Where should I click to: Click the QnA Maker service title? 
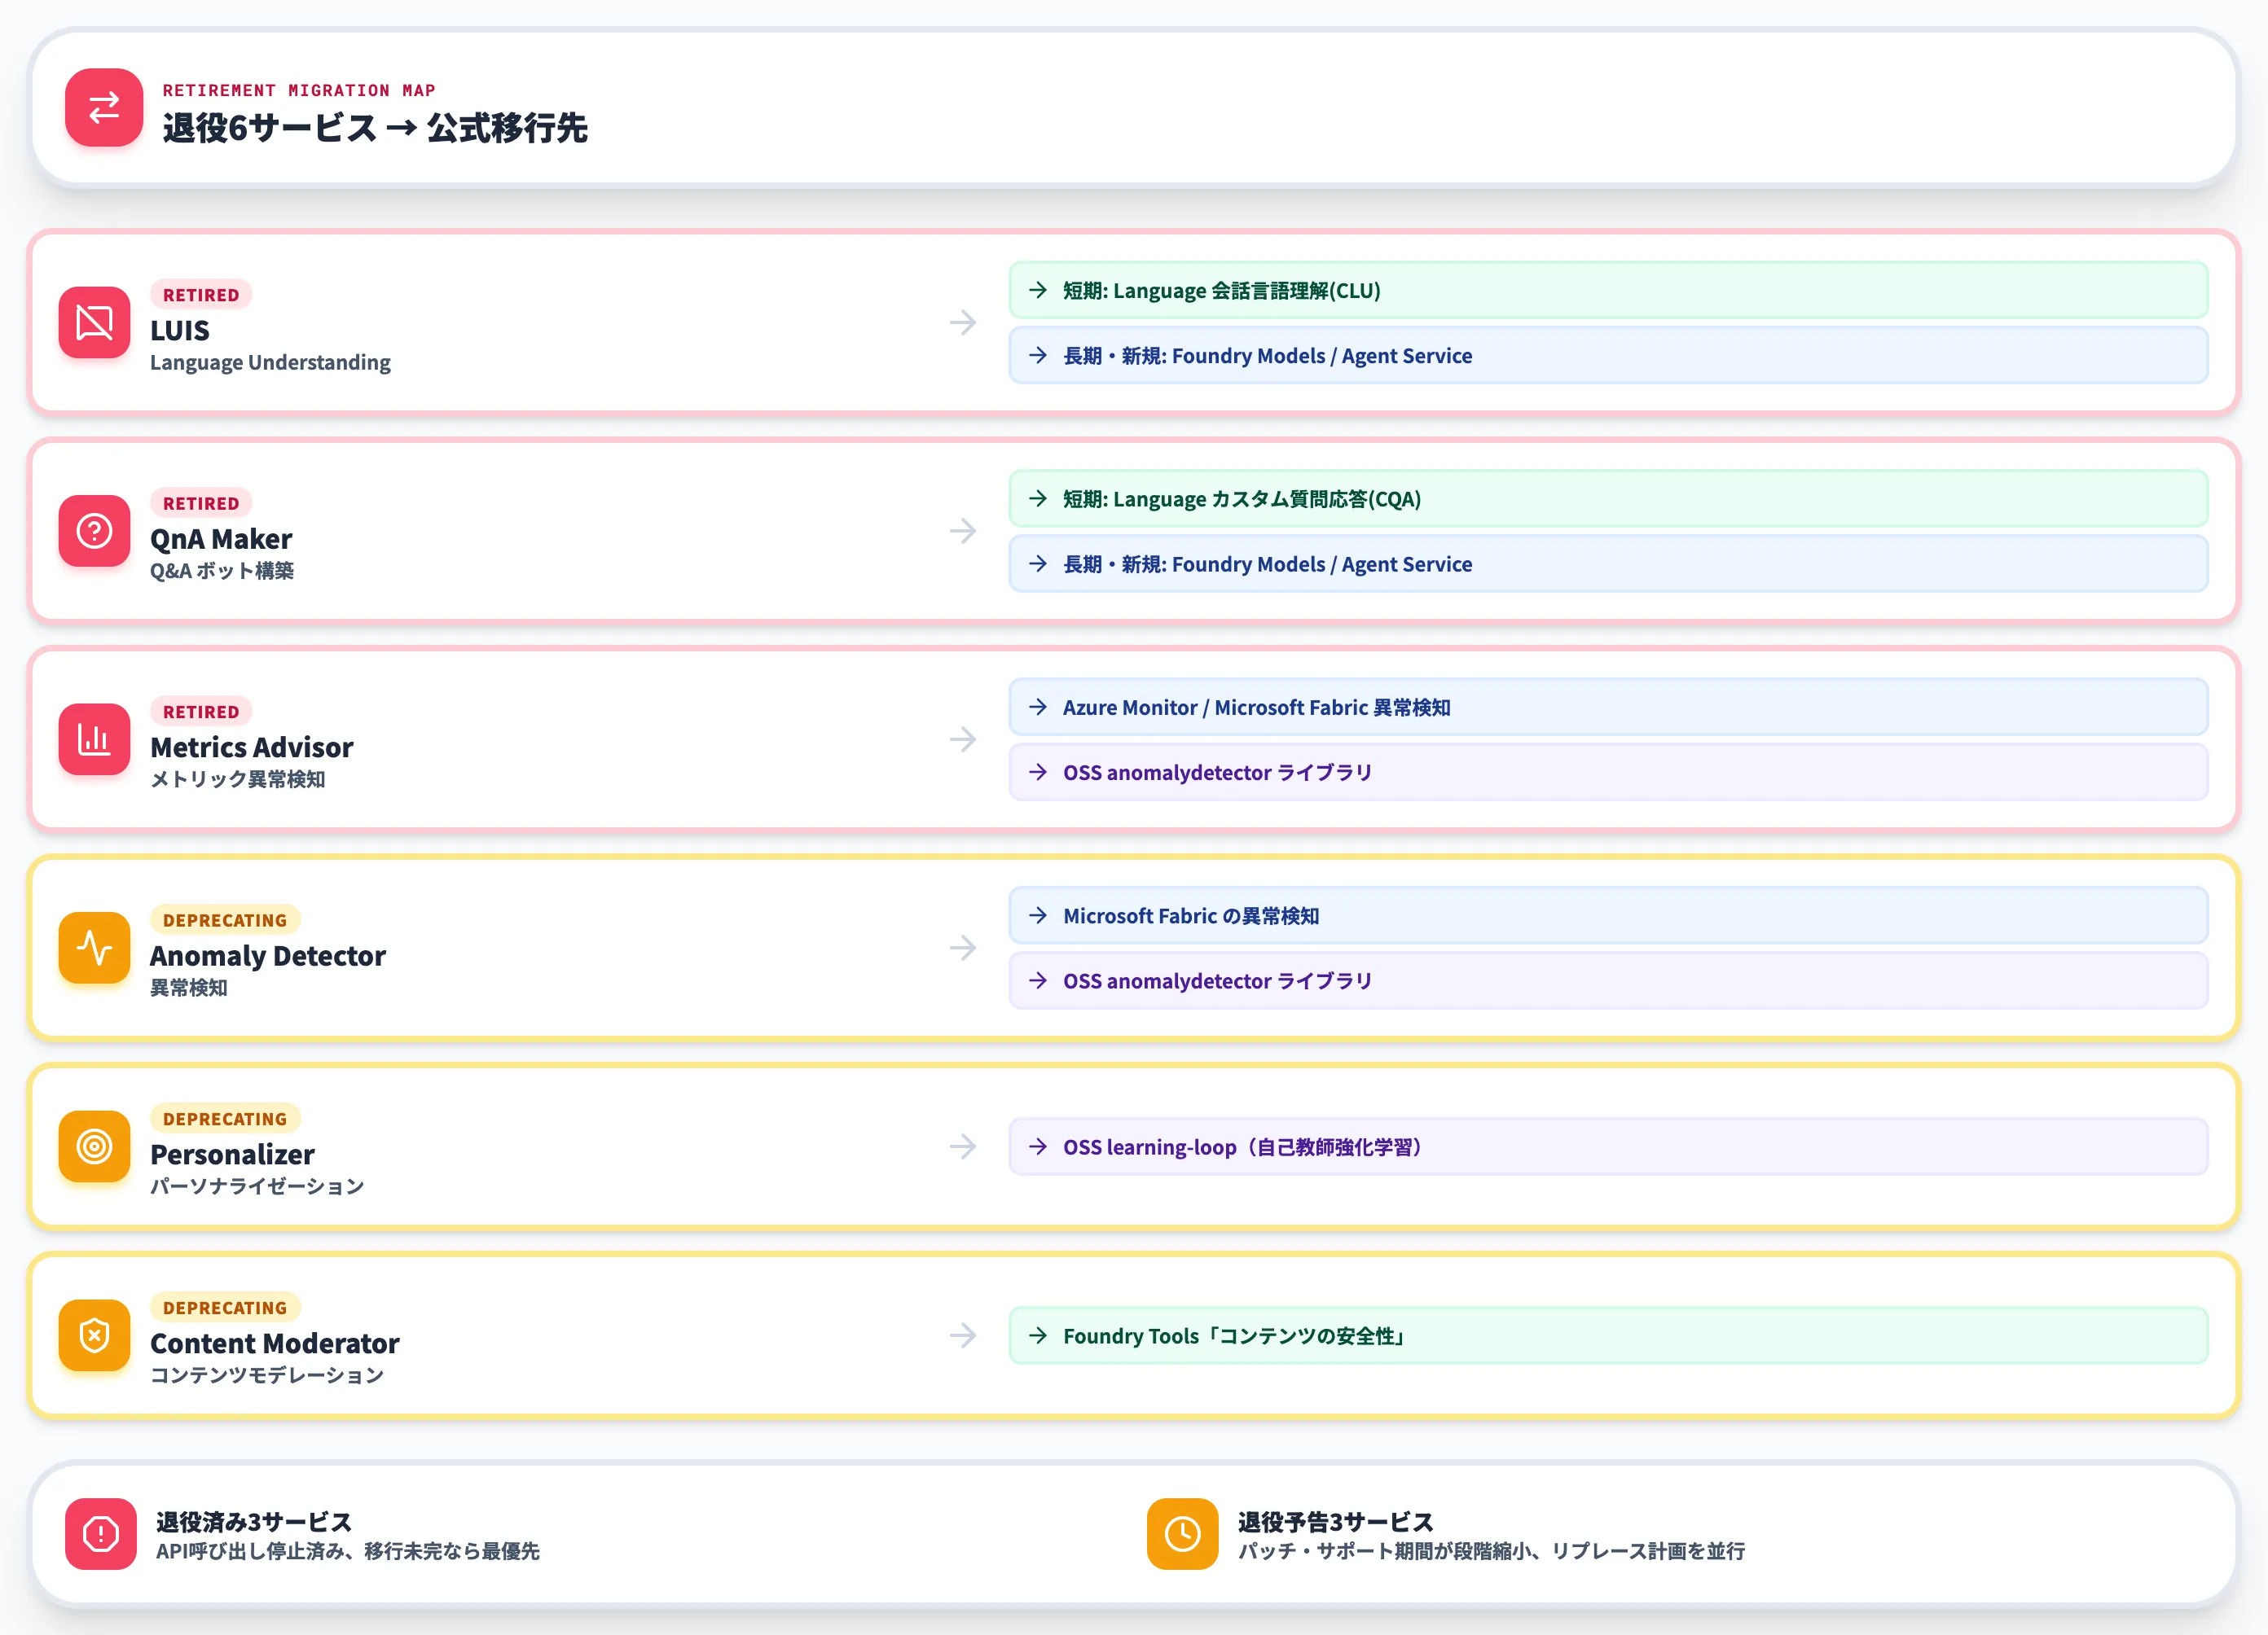pos(221,539)
